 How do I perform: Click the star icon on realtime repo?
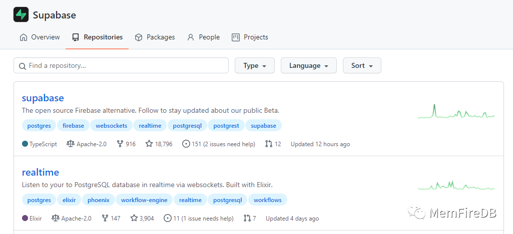134,219
